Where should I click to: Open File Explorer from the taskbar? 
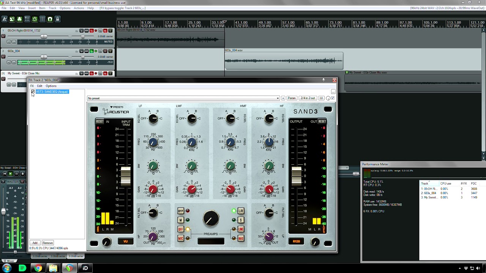[x=53, y=268]
